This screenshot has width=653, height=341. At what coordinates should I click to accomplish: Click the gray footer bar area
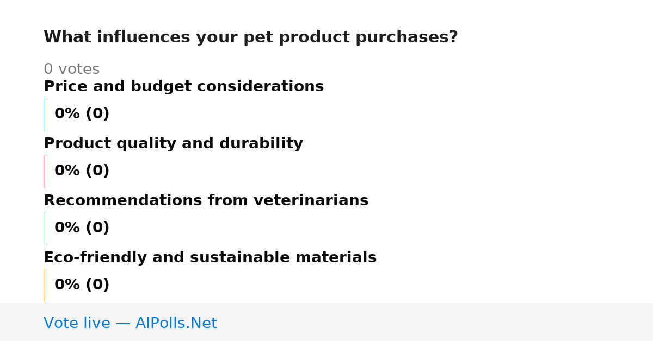[326, 322]
